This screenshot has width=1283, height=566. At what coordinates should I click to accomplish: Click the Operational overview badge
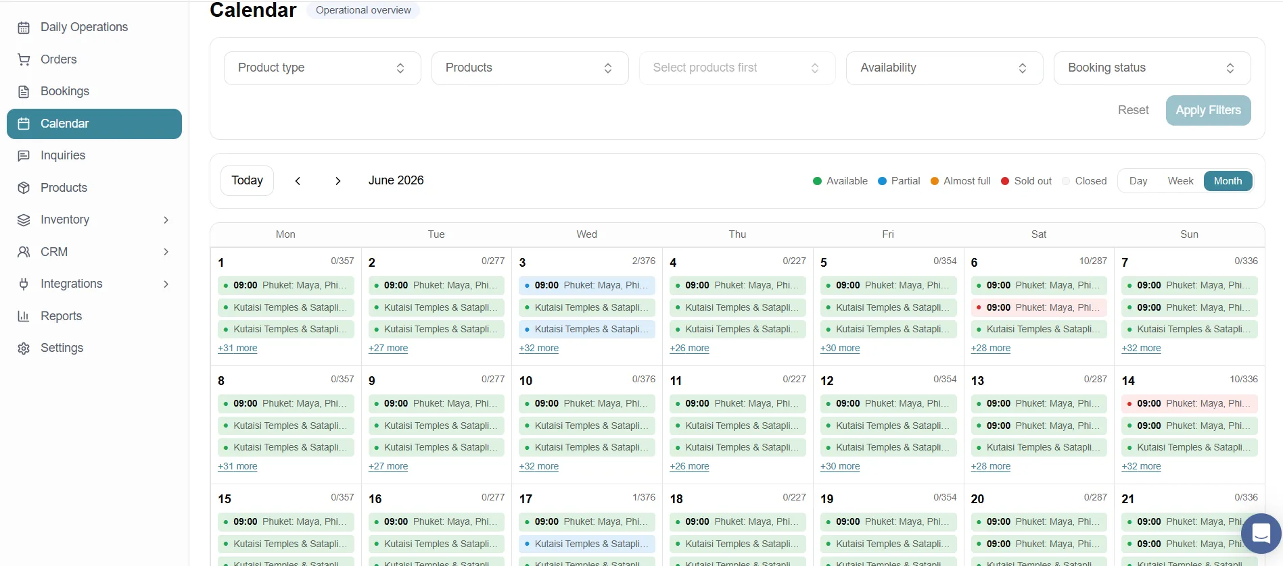click(x=363, y=10)
